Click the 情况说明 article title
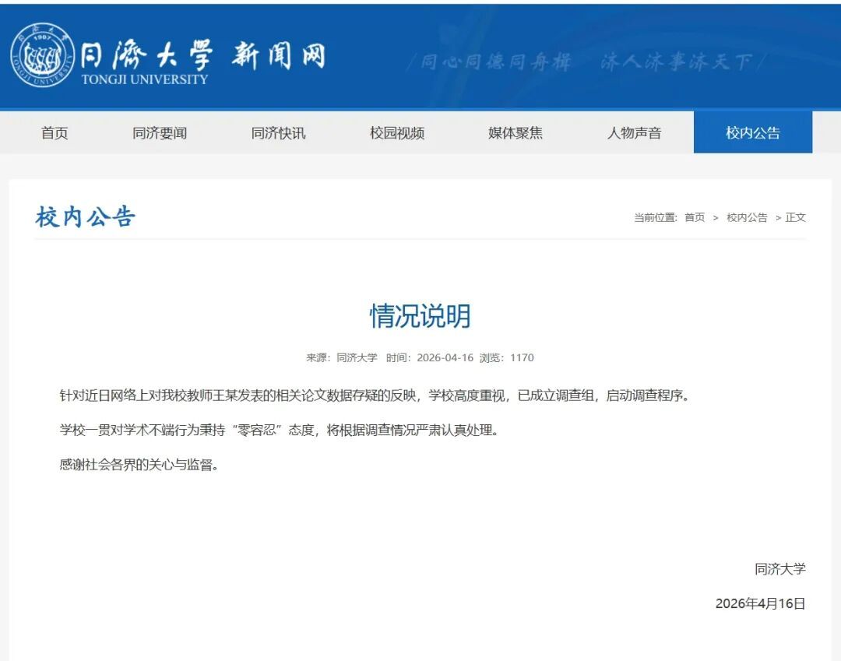This screenshot has width=841, height=661. 420,316
